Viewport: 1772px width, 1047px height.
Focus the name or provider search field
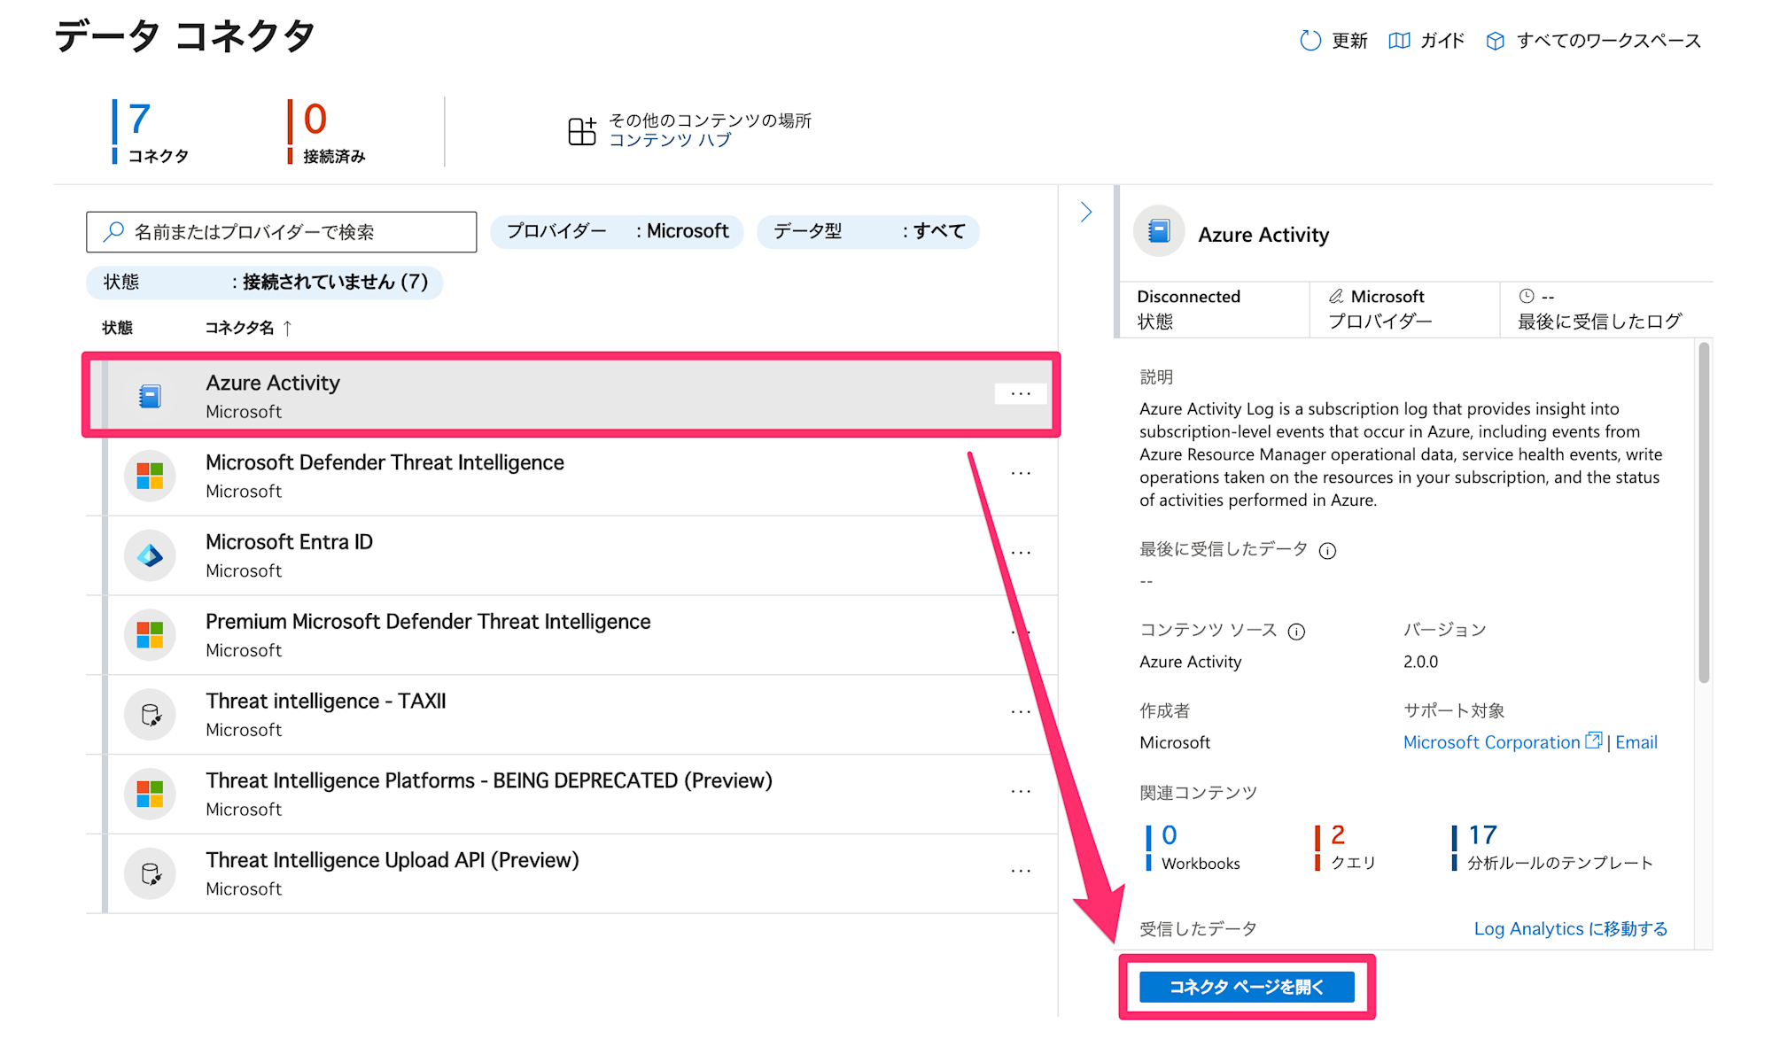click(282, 232)
